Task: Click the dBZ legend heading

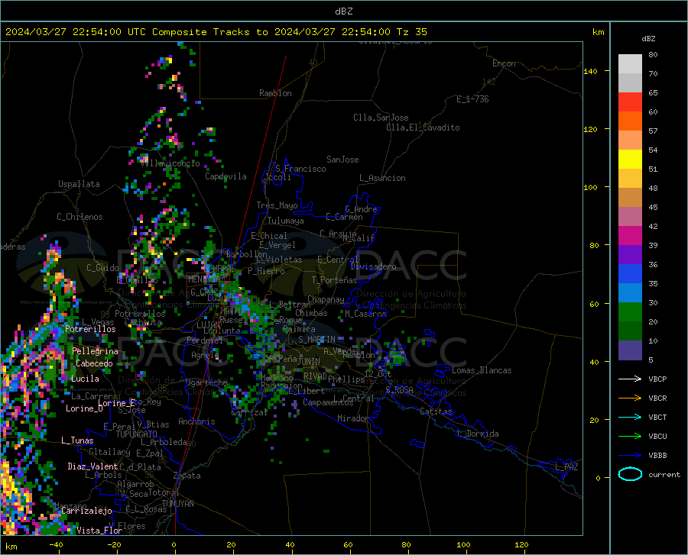Action: click(x=648, y=38)
